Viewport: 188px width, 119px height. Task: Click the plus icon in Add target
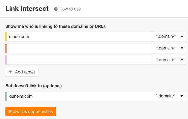coord(11,72)
